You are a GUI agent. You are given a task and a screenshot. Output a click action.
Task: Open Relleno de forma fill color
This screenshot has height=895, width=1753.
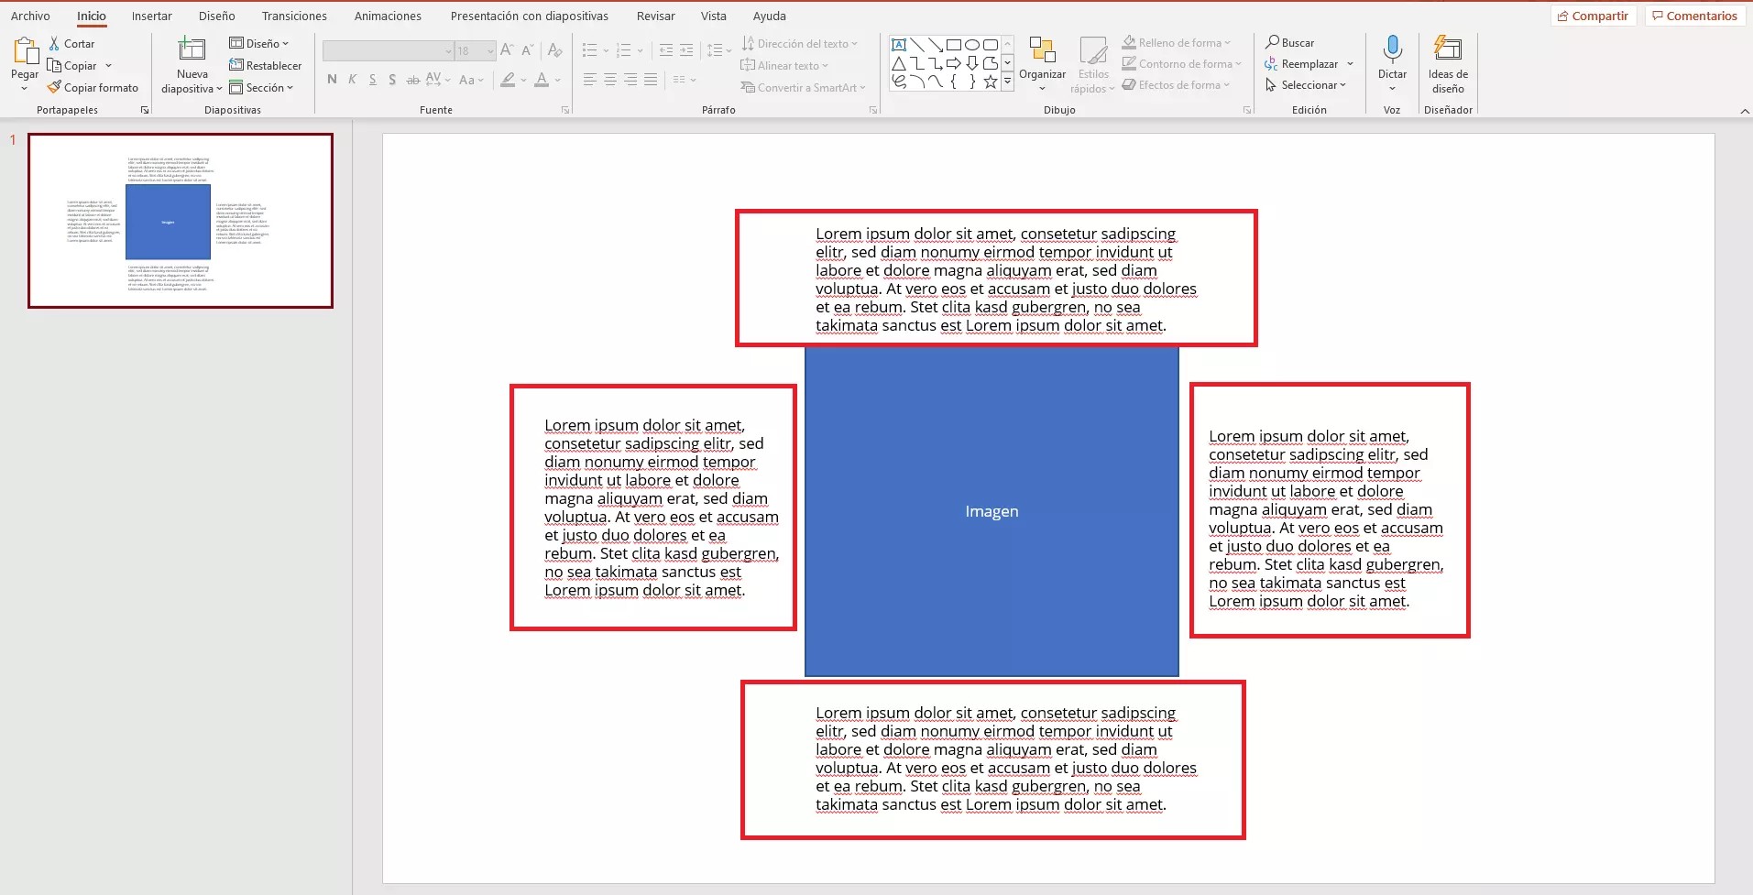tap(1177, 42)
